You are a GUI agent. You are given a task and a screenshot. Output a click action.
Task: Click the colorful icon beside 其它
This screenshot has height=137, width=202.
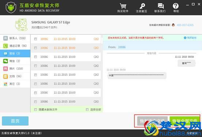[x=5, y=84]
